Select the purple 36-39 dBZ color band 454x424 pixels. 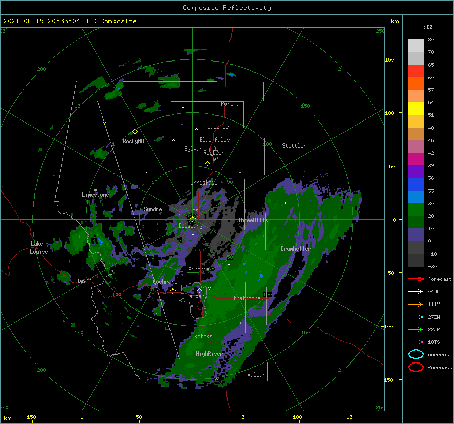[x=416, y=171]
